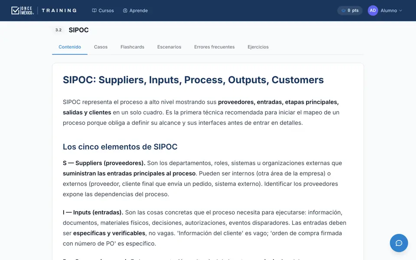Click the Once México checkmark logo
Viewport: 416px width, 260px height.
click(22, 10)
